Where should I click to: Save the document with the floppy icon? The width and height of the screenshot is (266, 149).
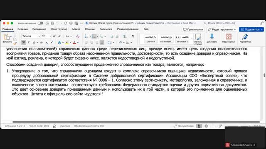tap(52, 23)
